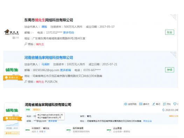
Task: Select second company name in former-name popup
Action: [49, 118]
